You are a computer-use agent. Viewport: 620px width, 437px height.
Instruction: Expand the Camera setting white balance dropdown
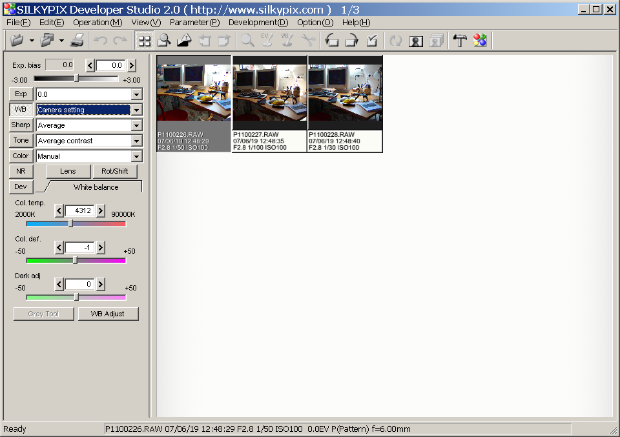[x=136, y=110]
